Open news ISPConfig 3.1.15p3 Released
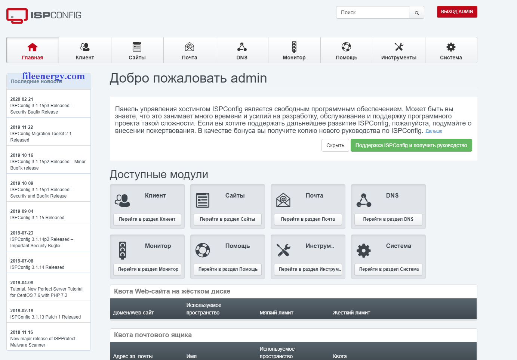Screen dimensions: 517x360 41,109
